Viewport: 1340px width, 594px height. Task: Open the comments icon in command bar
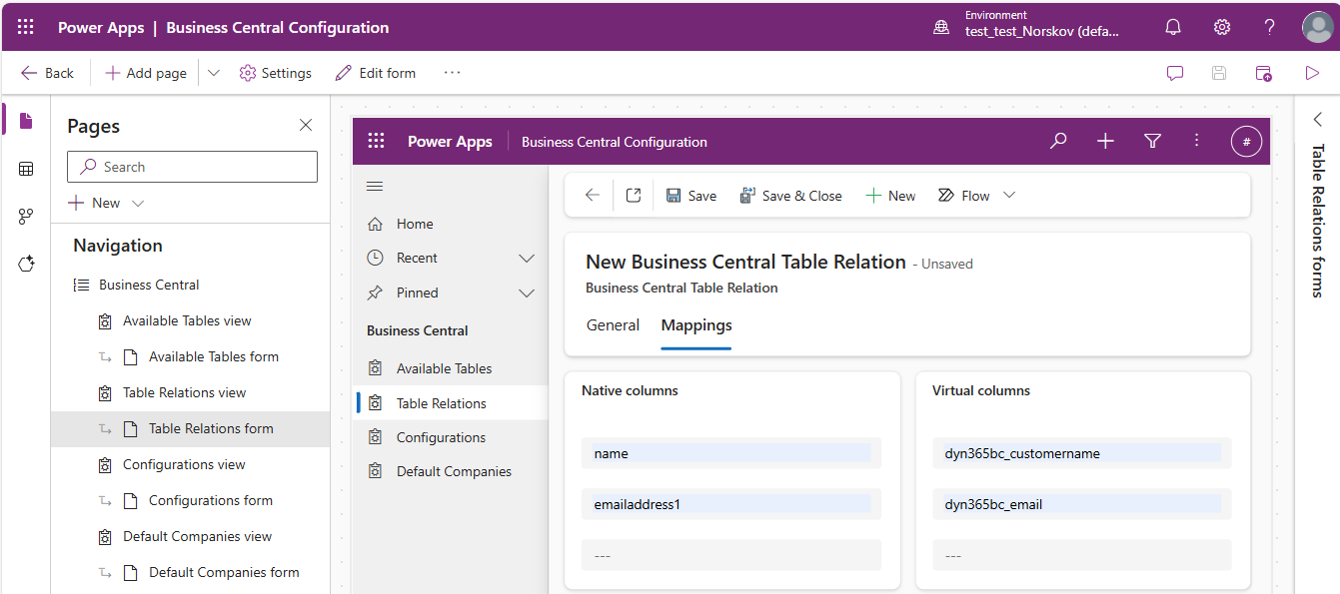1175,73
